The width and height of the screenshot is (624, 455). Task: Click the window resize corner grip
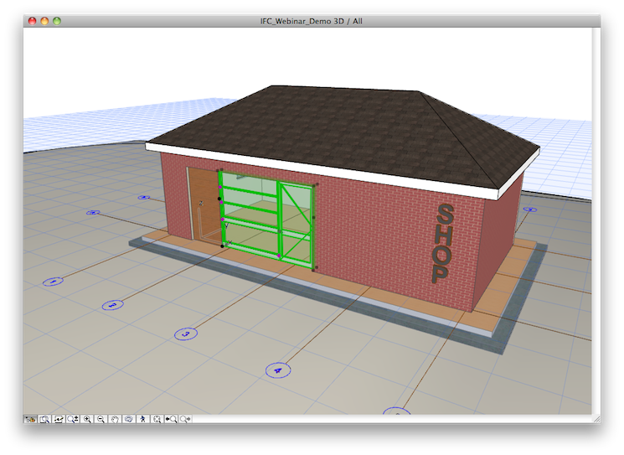click(x=596, y=419)
